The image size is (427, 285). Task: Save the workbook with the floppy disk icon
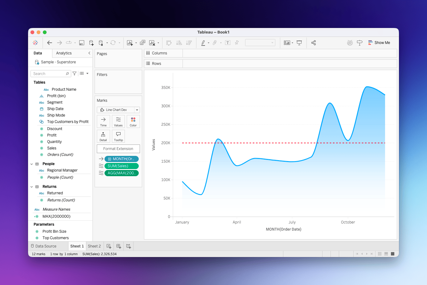(82, 43)
